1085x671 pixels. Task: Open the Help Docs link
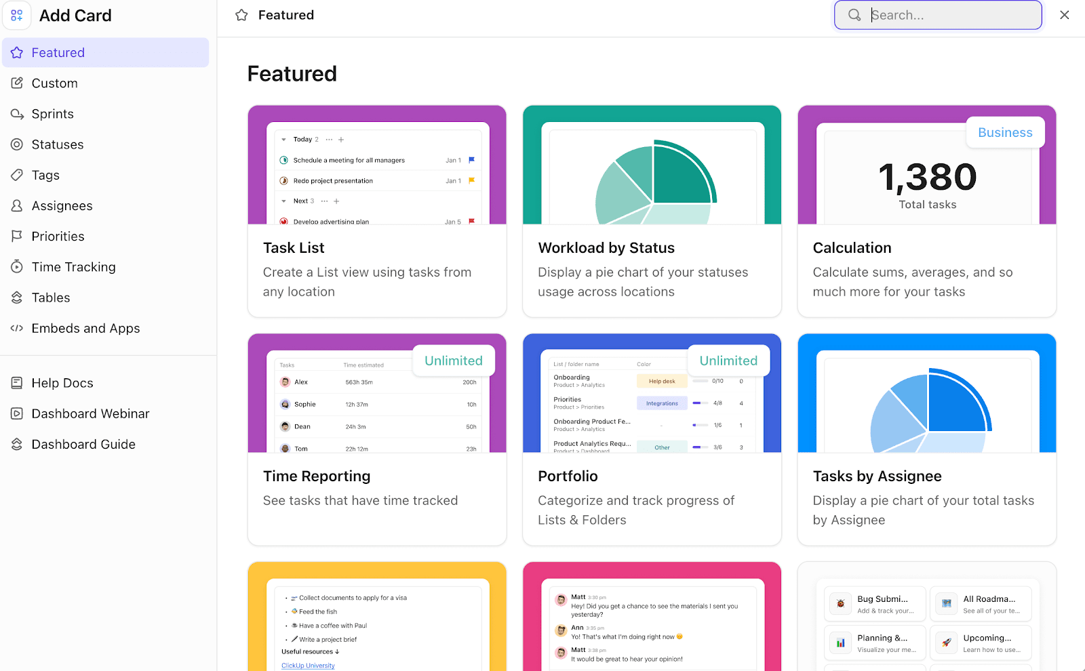106,383
